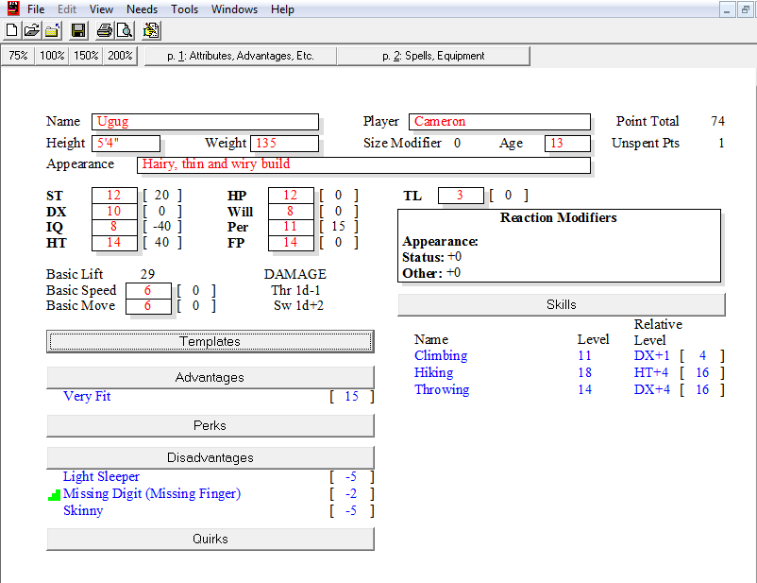Switch to page 2: Spells, Equipment tab

pos(433,56)
